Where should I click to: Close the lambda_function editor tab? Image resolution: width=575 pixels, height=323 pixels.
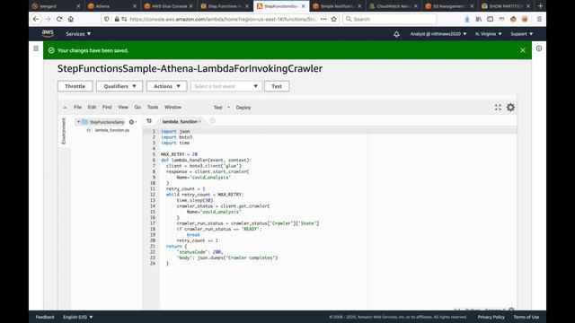[199, 122]
